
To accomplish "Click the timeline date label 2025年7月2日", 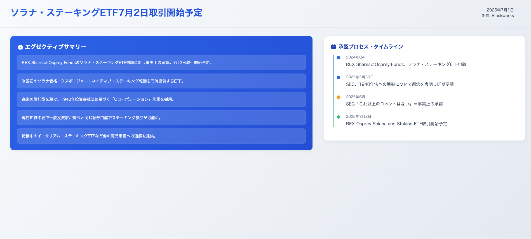I will [x=359, y=116].
